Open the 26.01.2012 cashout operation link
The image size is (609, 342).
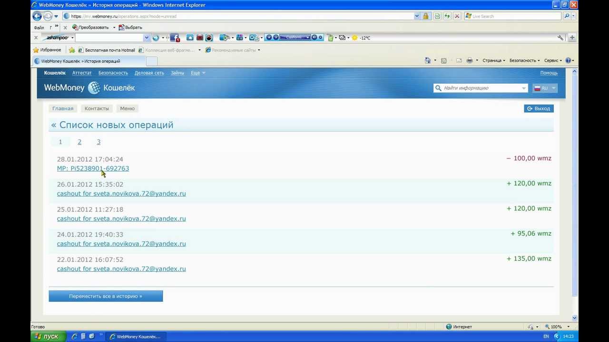(x=121, y=193)
